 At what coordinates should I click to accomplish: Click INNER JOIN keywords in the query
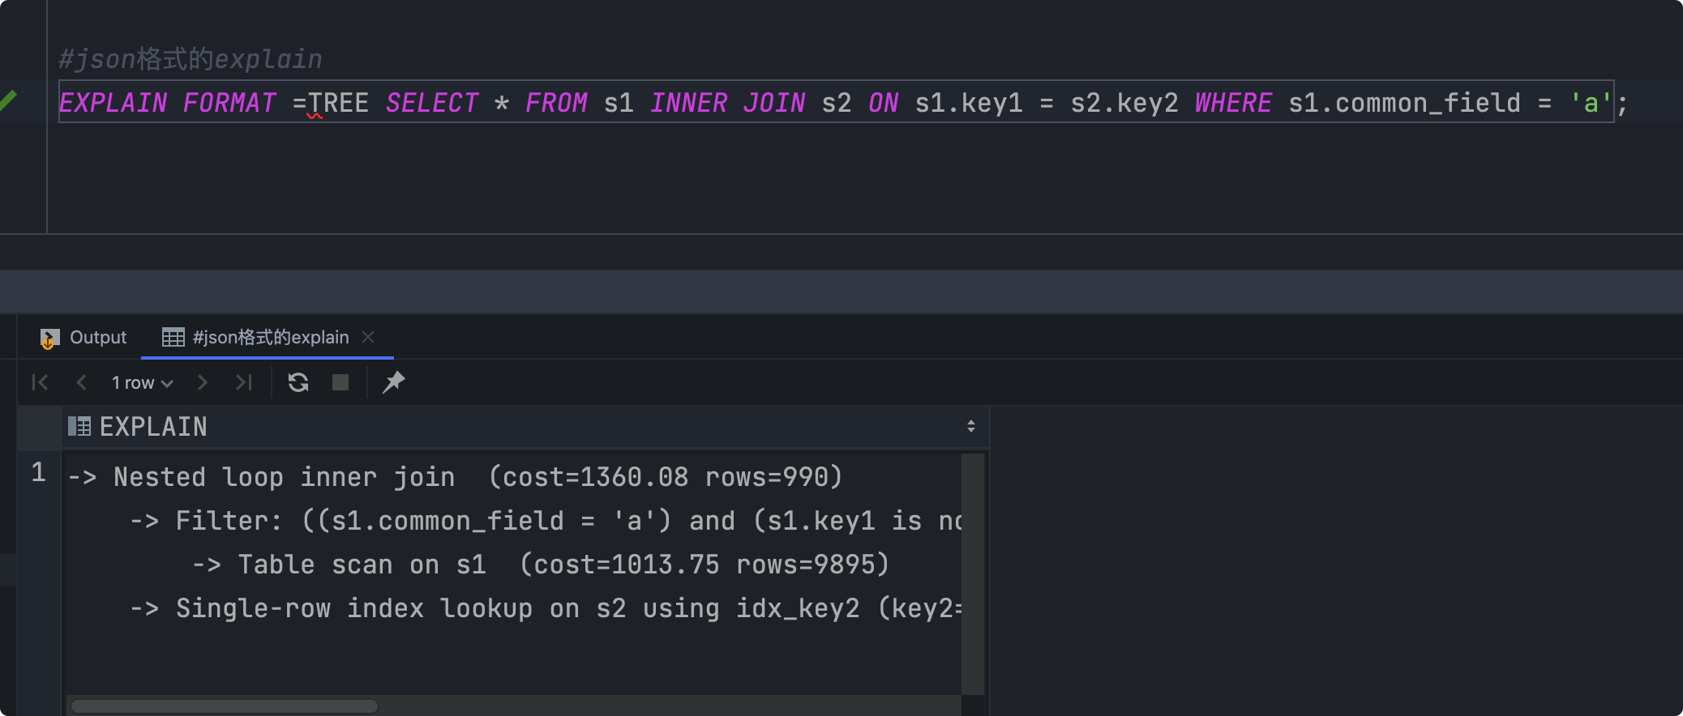click(728, 103)
